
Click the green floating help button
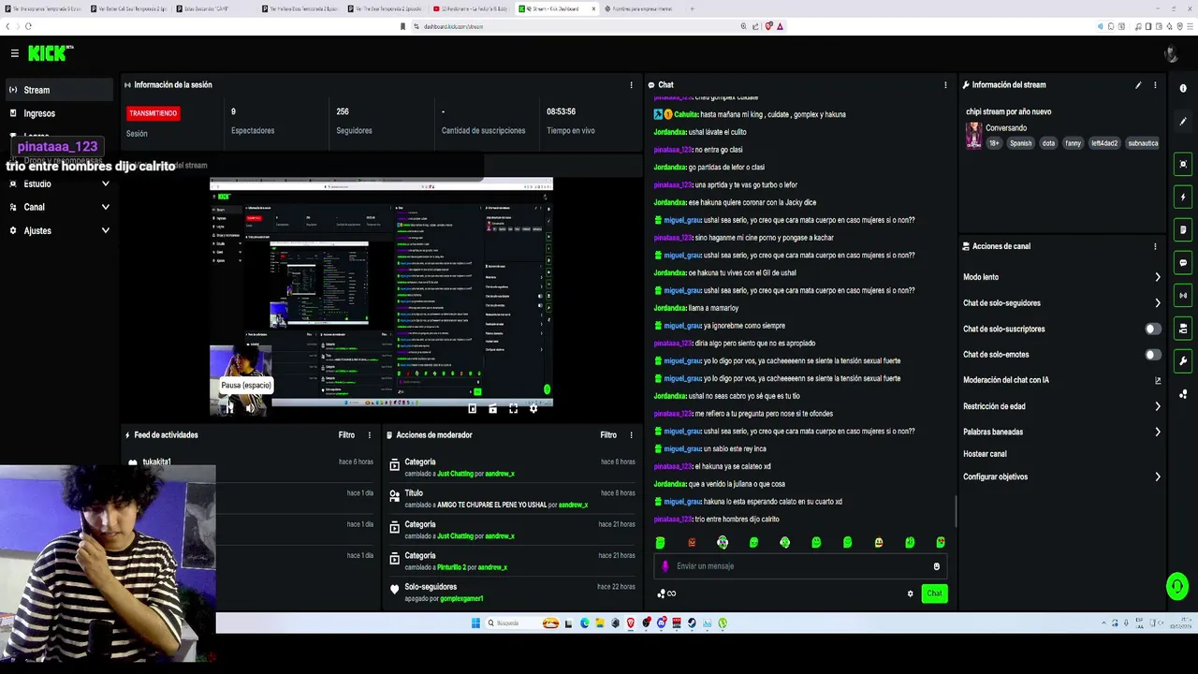1177,586
